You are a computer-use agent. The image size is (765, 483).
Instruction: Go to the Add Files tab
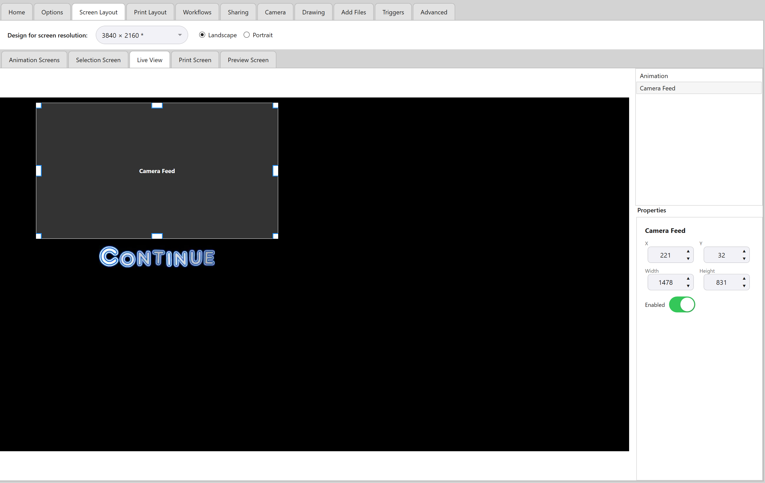tap(353, 12)
